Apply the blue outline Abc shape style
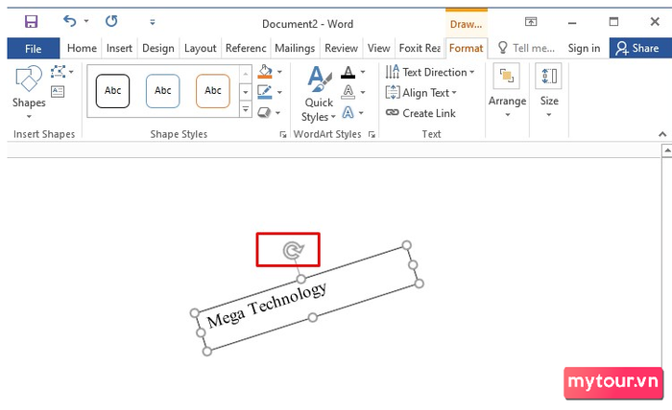The width and height of the screenshot is (672, 410). tap(163, 91)
